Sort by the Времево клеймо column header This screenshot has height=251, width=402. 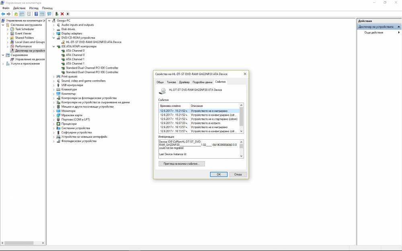(x=174, y=106)
